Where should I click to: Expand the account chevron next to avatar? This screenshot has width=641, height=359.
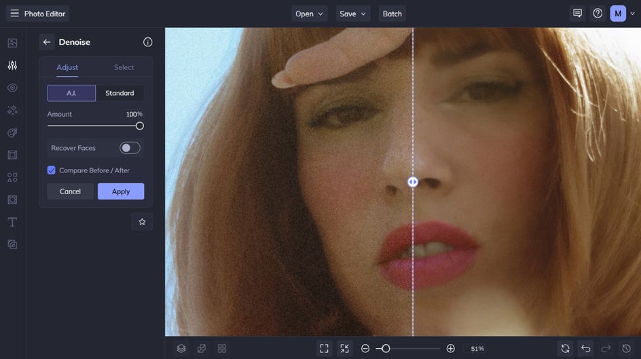(632, 14)
